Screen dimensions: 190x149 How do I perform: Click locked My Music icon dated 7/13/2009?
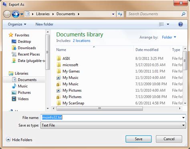[x=59, y=84]
